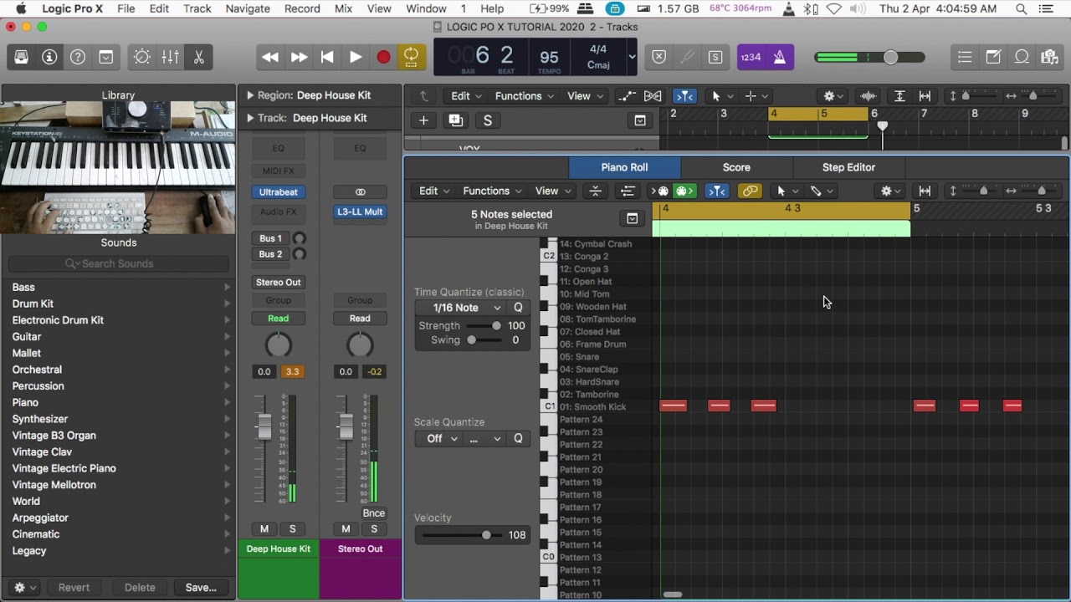This screenshot has width=1071, height=602.
Task: Adjust the master volume slider
Action: [x=890, y=57]
